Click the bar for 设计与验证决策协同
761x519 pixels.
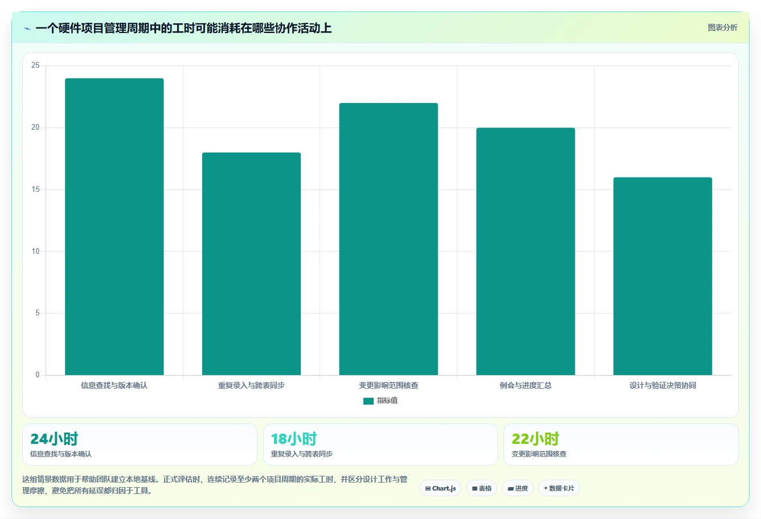[x=662, y=276]
